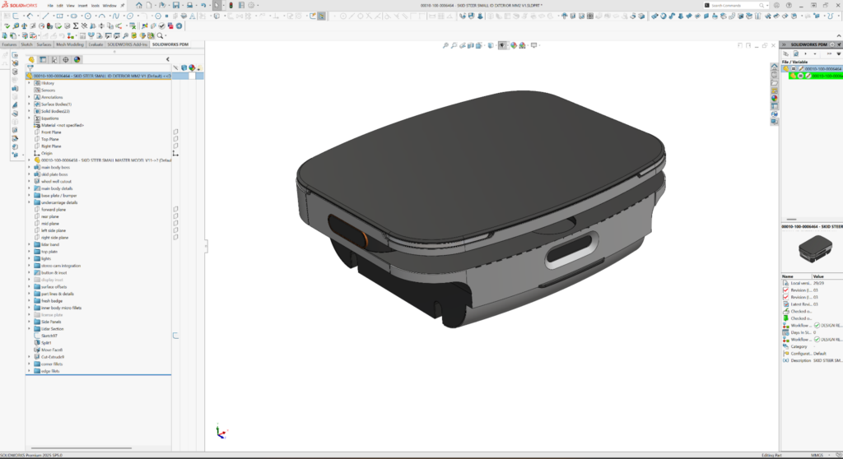Create a New document from the toolbar

[x=150, y=6]
